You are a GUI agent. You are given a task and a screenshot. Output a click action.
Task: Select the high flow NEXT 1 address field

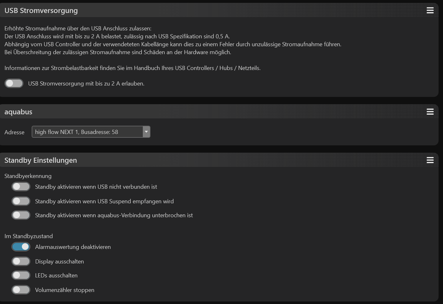pyautogui.click(x=87, y=132)
